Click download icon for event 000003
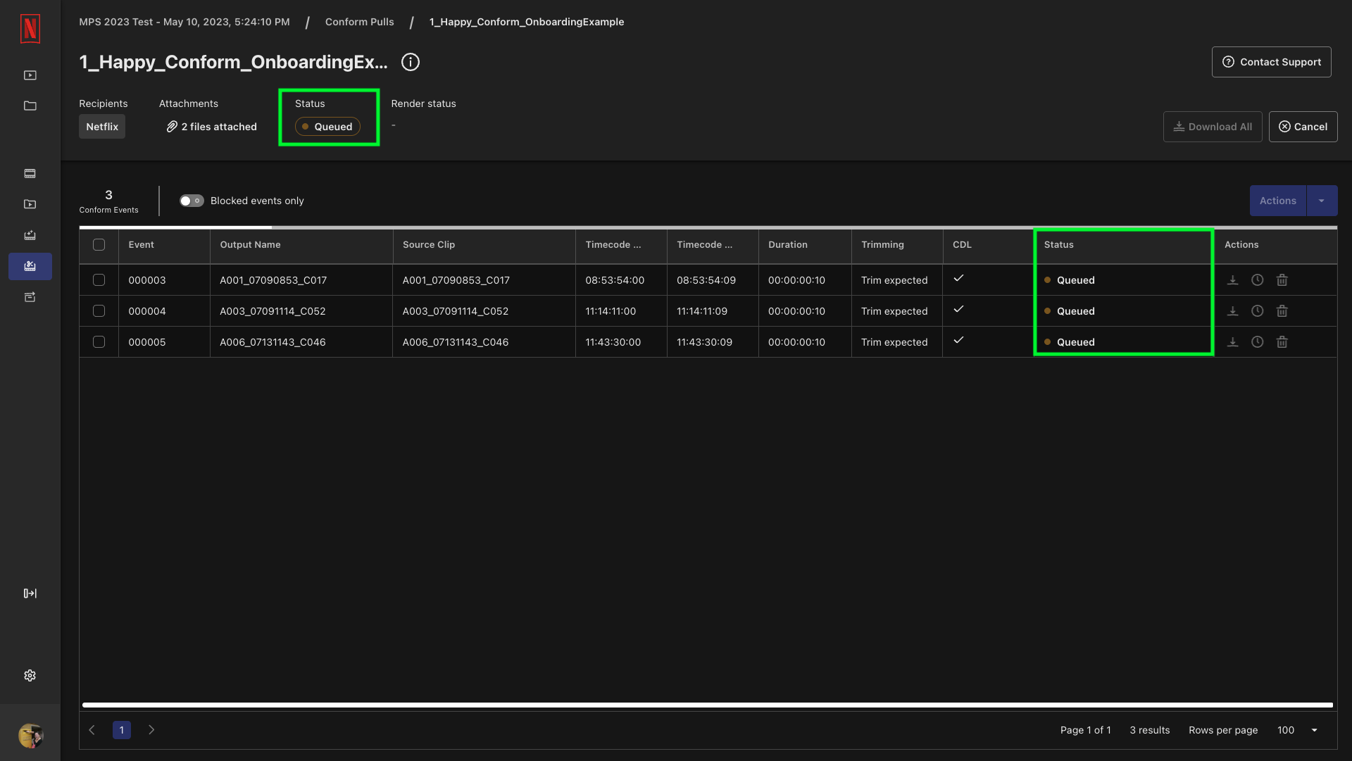This screenshot has width=1352, height=761. click(1233, 280)
